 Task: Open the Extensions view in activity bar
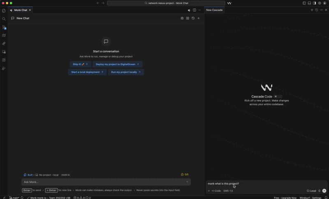click(4, 60)
